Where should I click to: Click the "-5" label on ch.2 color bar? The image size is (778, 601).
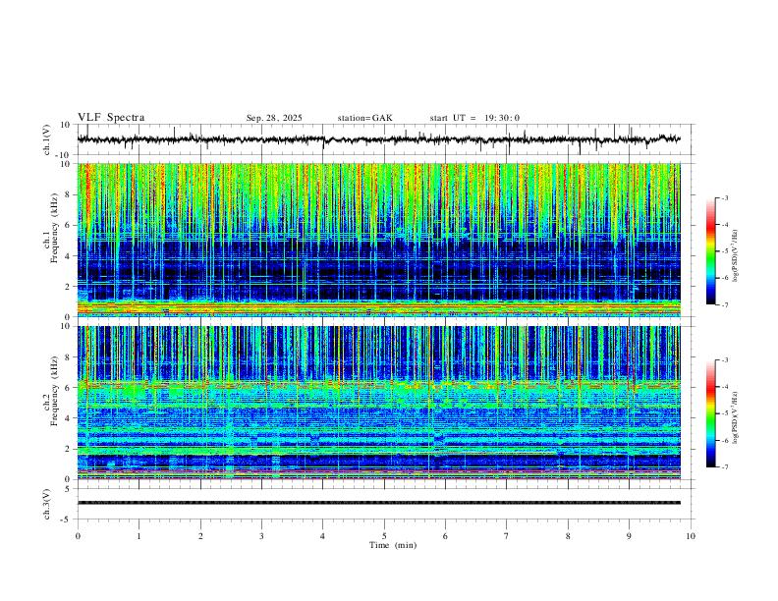[725, 413]
